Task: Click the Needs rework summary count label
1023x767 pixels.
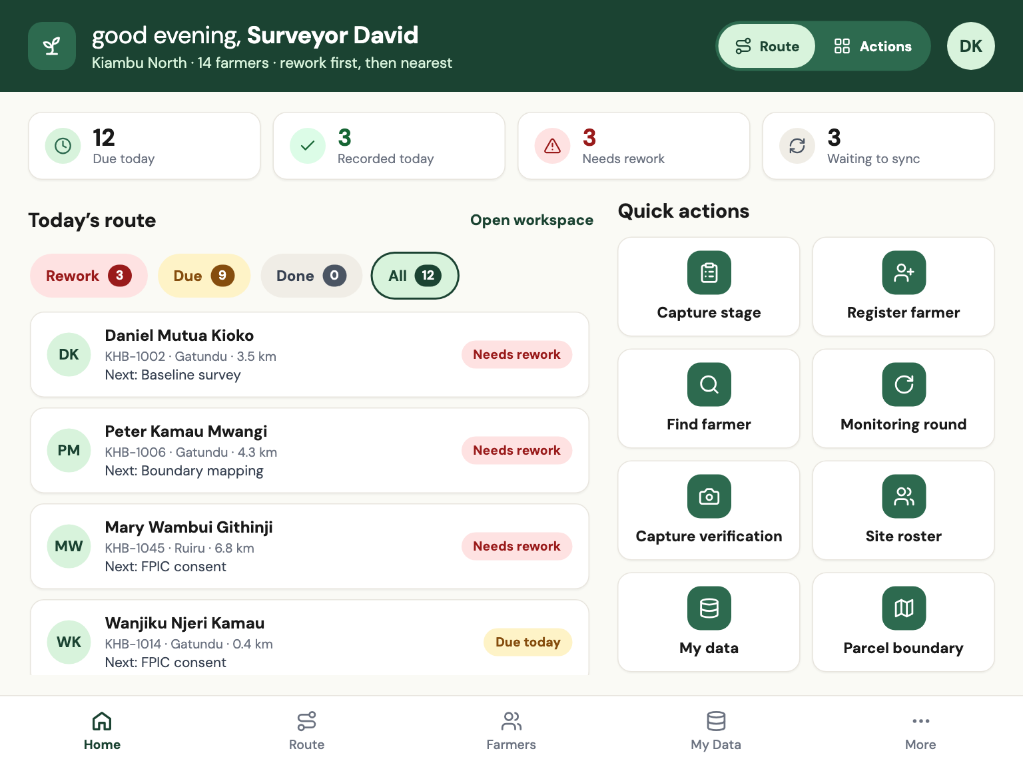Action: (x=623, y=159)
